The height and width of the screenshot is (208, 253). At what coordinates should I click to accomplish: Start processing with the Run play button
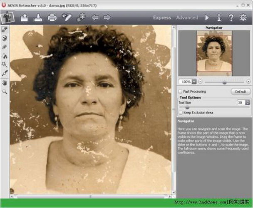click(207, 17)
